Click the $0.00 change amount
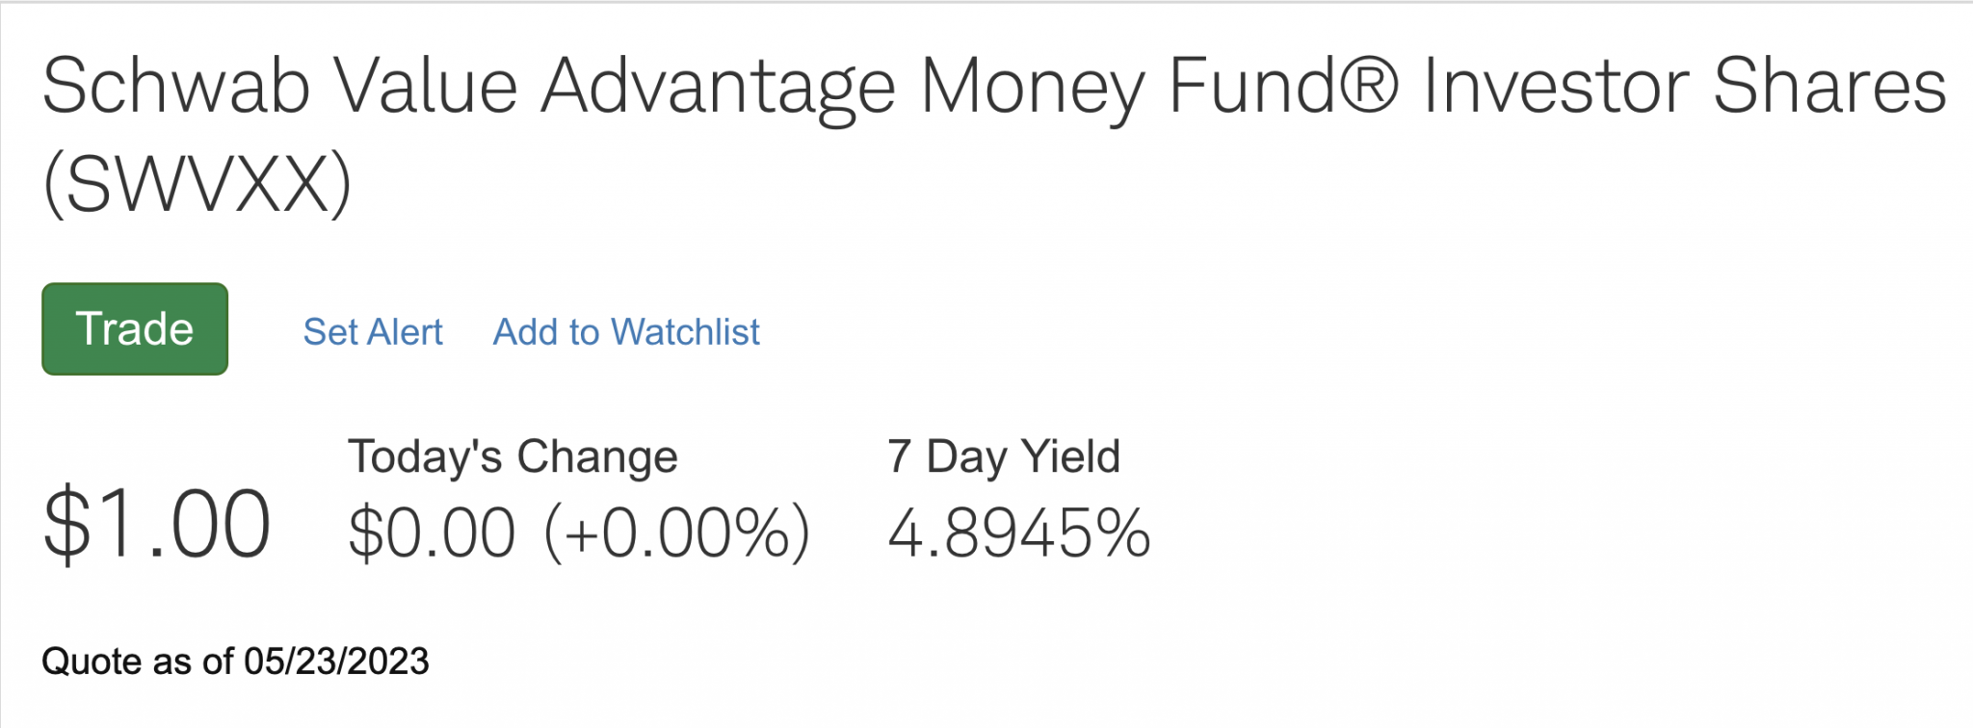 pos(432,533)
